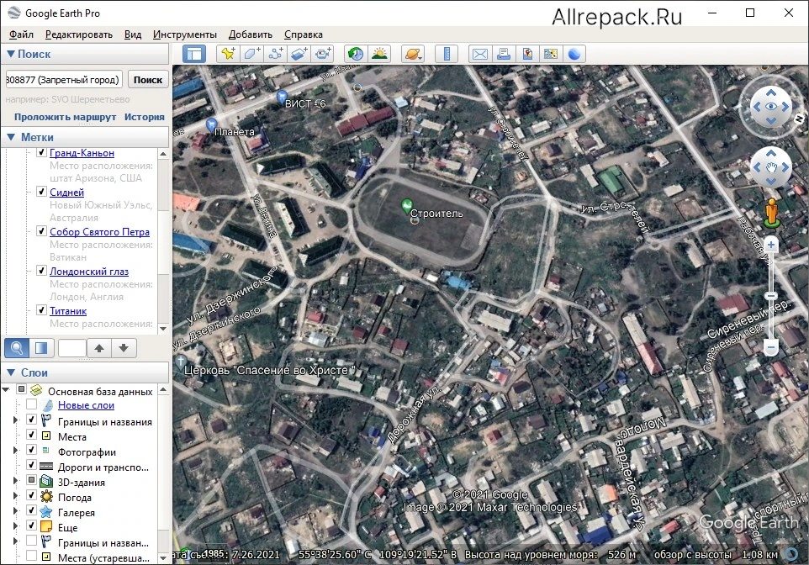View in Google Maps icon
Screen dimensions: 809x565
551,54
